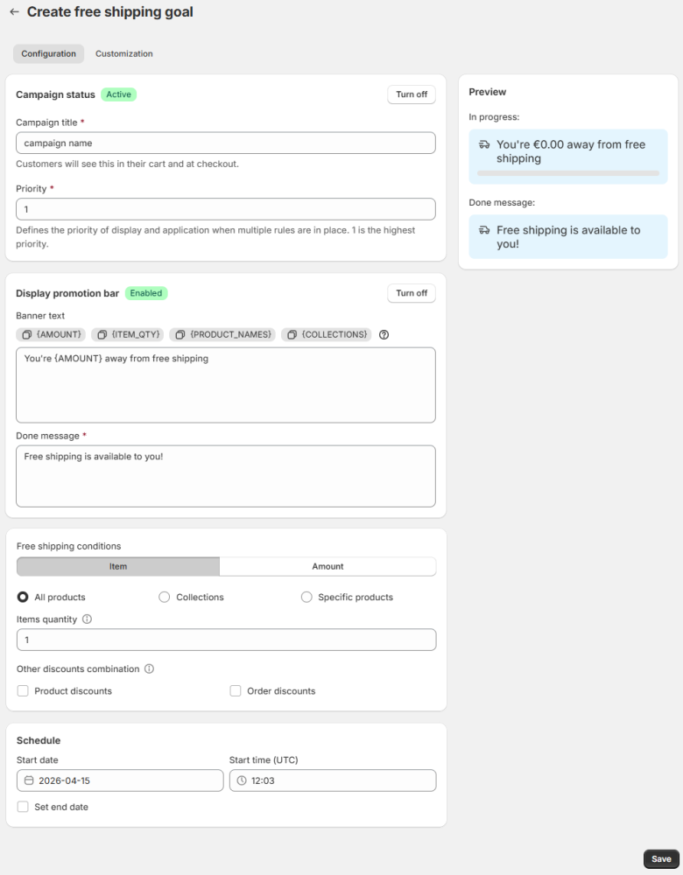Screen dimensions: 683x875
Task: Click info icon beside Other discounts combination
Action: [x=149, y=669]
